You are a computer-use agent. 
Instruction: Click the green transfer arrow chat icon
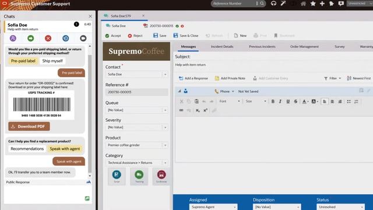(31, 38)
